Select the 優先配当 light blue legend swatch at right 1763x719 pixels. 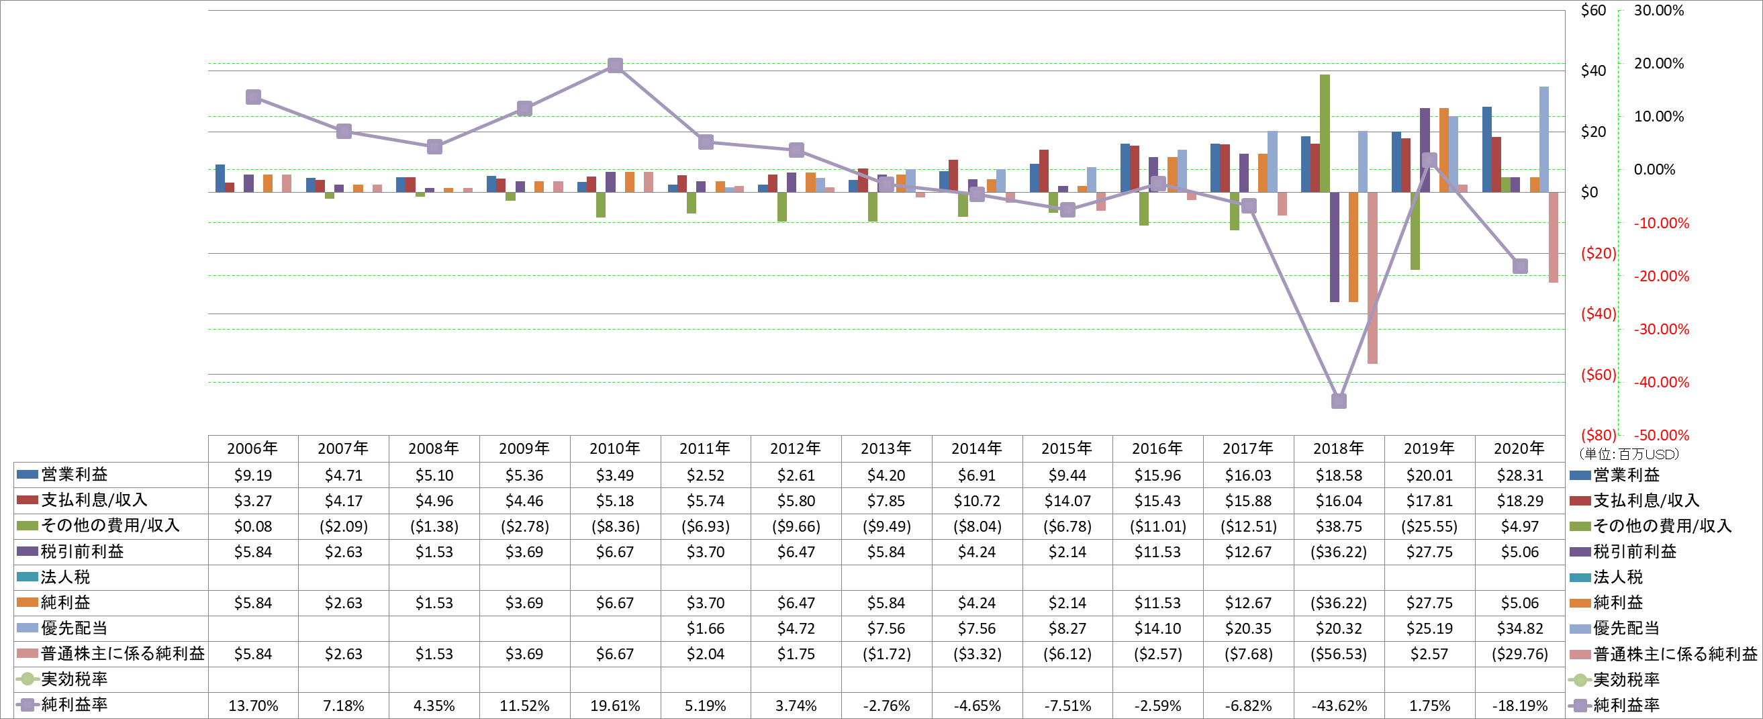coord(1580,628)
